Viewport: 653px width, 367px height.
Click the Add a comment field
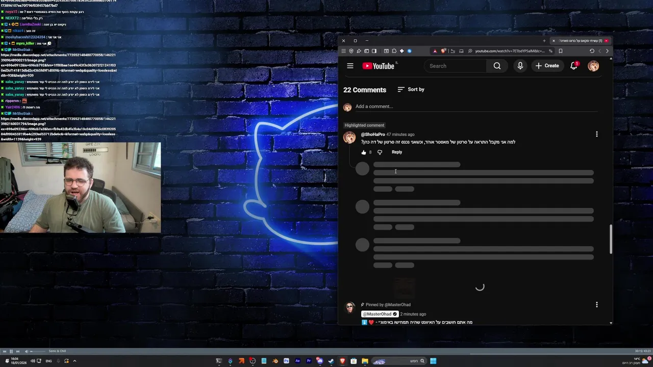[x=476, y=107]
